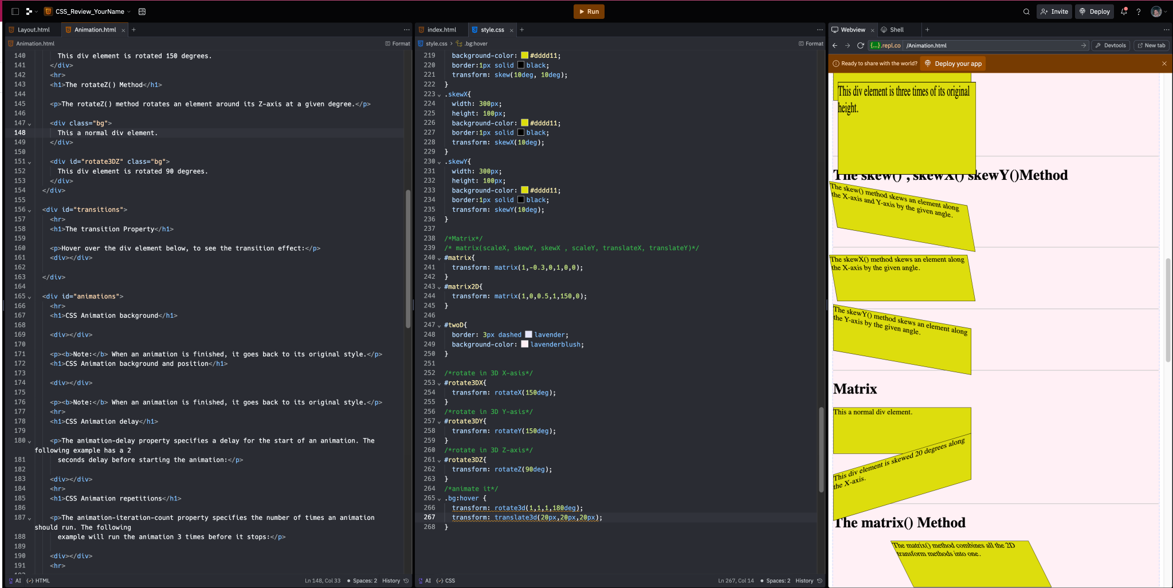Collapse the transitions div at line 156
The image size is (1173, 588).
(x=30, y=210)
